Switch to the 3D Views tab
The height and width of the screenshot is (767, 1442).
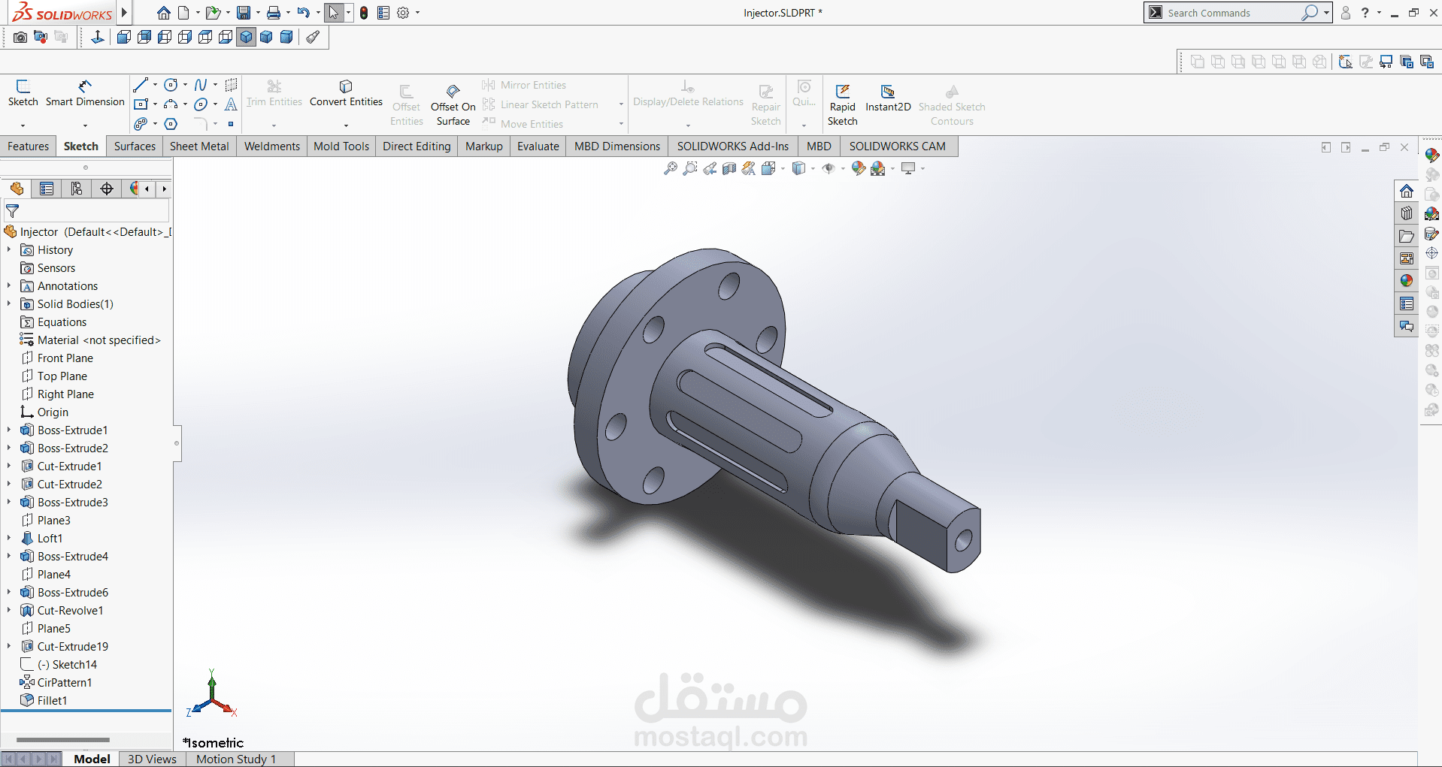[152, 759]
